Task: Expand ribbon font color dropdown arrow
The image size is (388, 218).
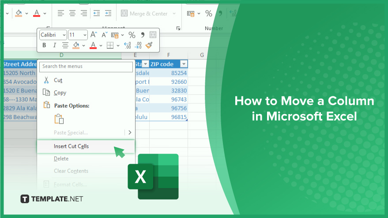Action: coord(45,13)
